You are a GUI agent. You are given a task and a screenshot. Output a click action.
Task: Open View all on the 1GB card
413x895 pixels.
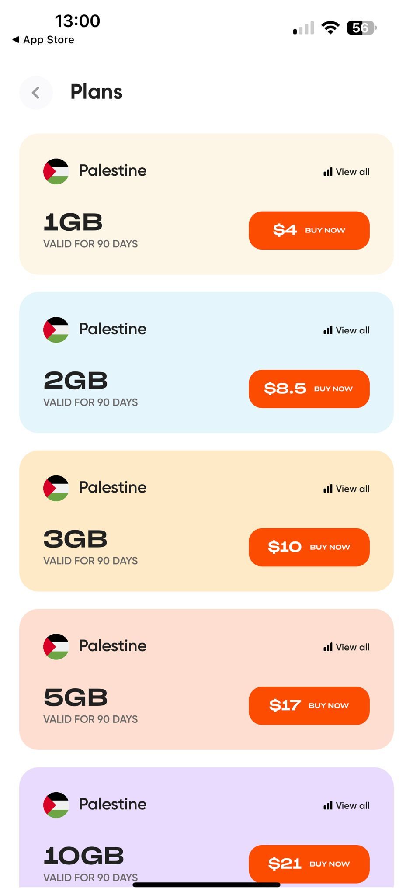(x=347, y=172)
